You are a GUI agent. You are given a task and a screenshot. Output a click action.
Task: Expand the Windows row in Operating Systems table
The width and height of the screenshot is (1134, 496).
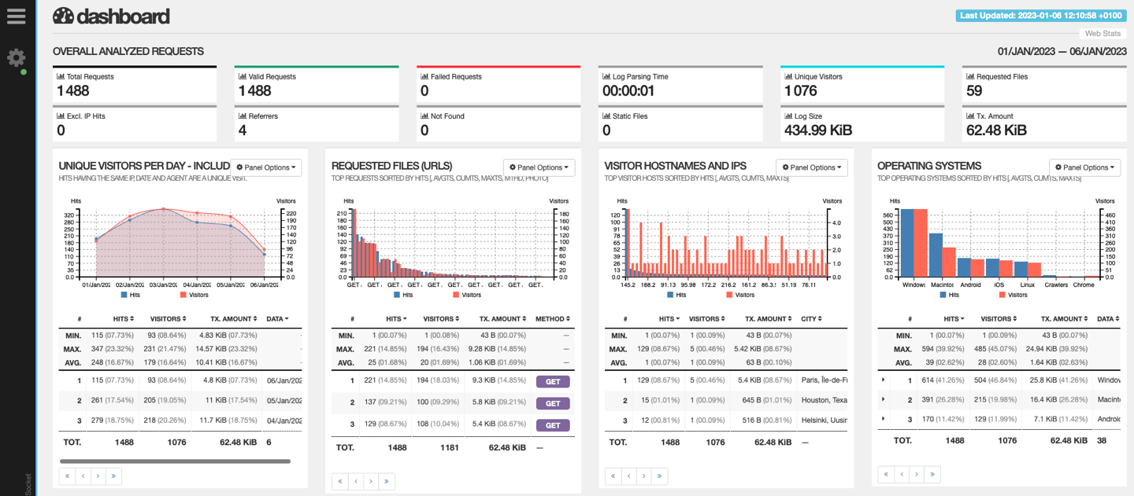pos(883,380)
